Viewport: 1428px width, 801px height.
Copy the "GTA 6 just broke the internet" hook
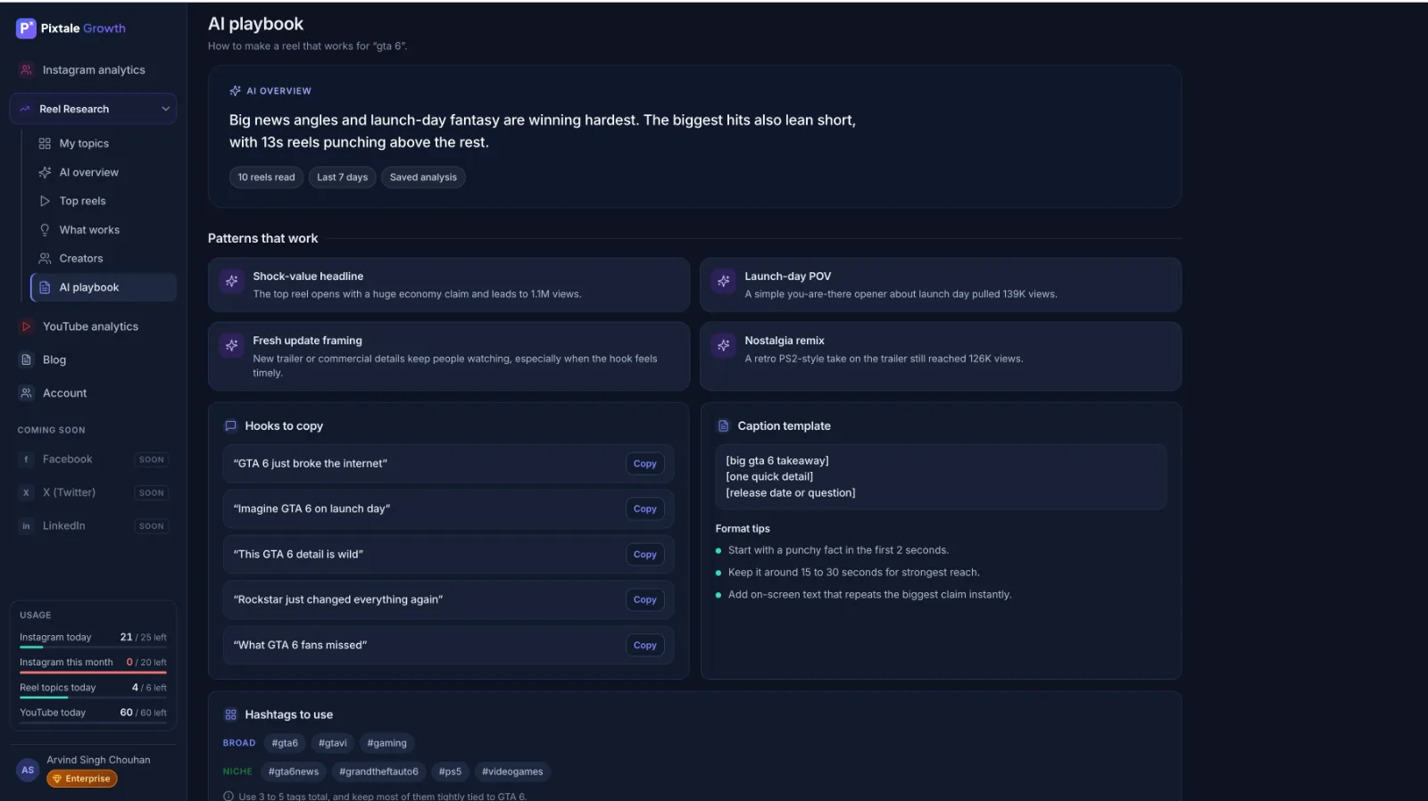click(644, 464)
